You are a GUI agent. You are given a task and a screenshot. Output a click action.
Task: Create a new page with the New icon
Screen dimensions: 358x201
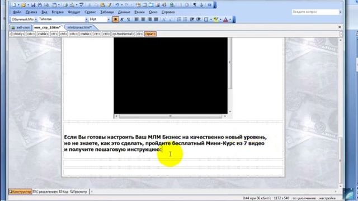[14, 5]
